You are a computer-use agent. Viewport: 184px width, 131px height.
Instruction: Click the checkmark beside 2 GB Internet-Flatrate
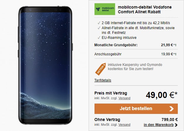coord(99,23)
